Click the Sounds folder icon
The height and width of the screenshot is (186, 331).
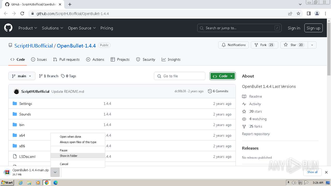[15, 114]
